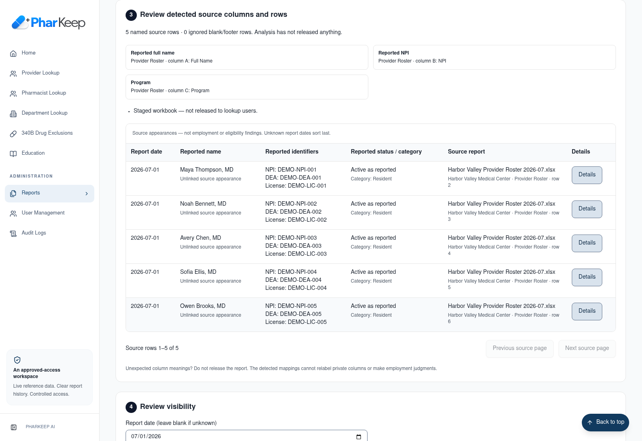Open Pharmacist Lookup

click(x=49, y=93)
